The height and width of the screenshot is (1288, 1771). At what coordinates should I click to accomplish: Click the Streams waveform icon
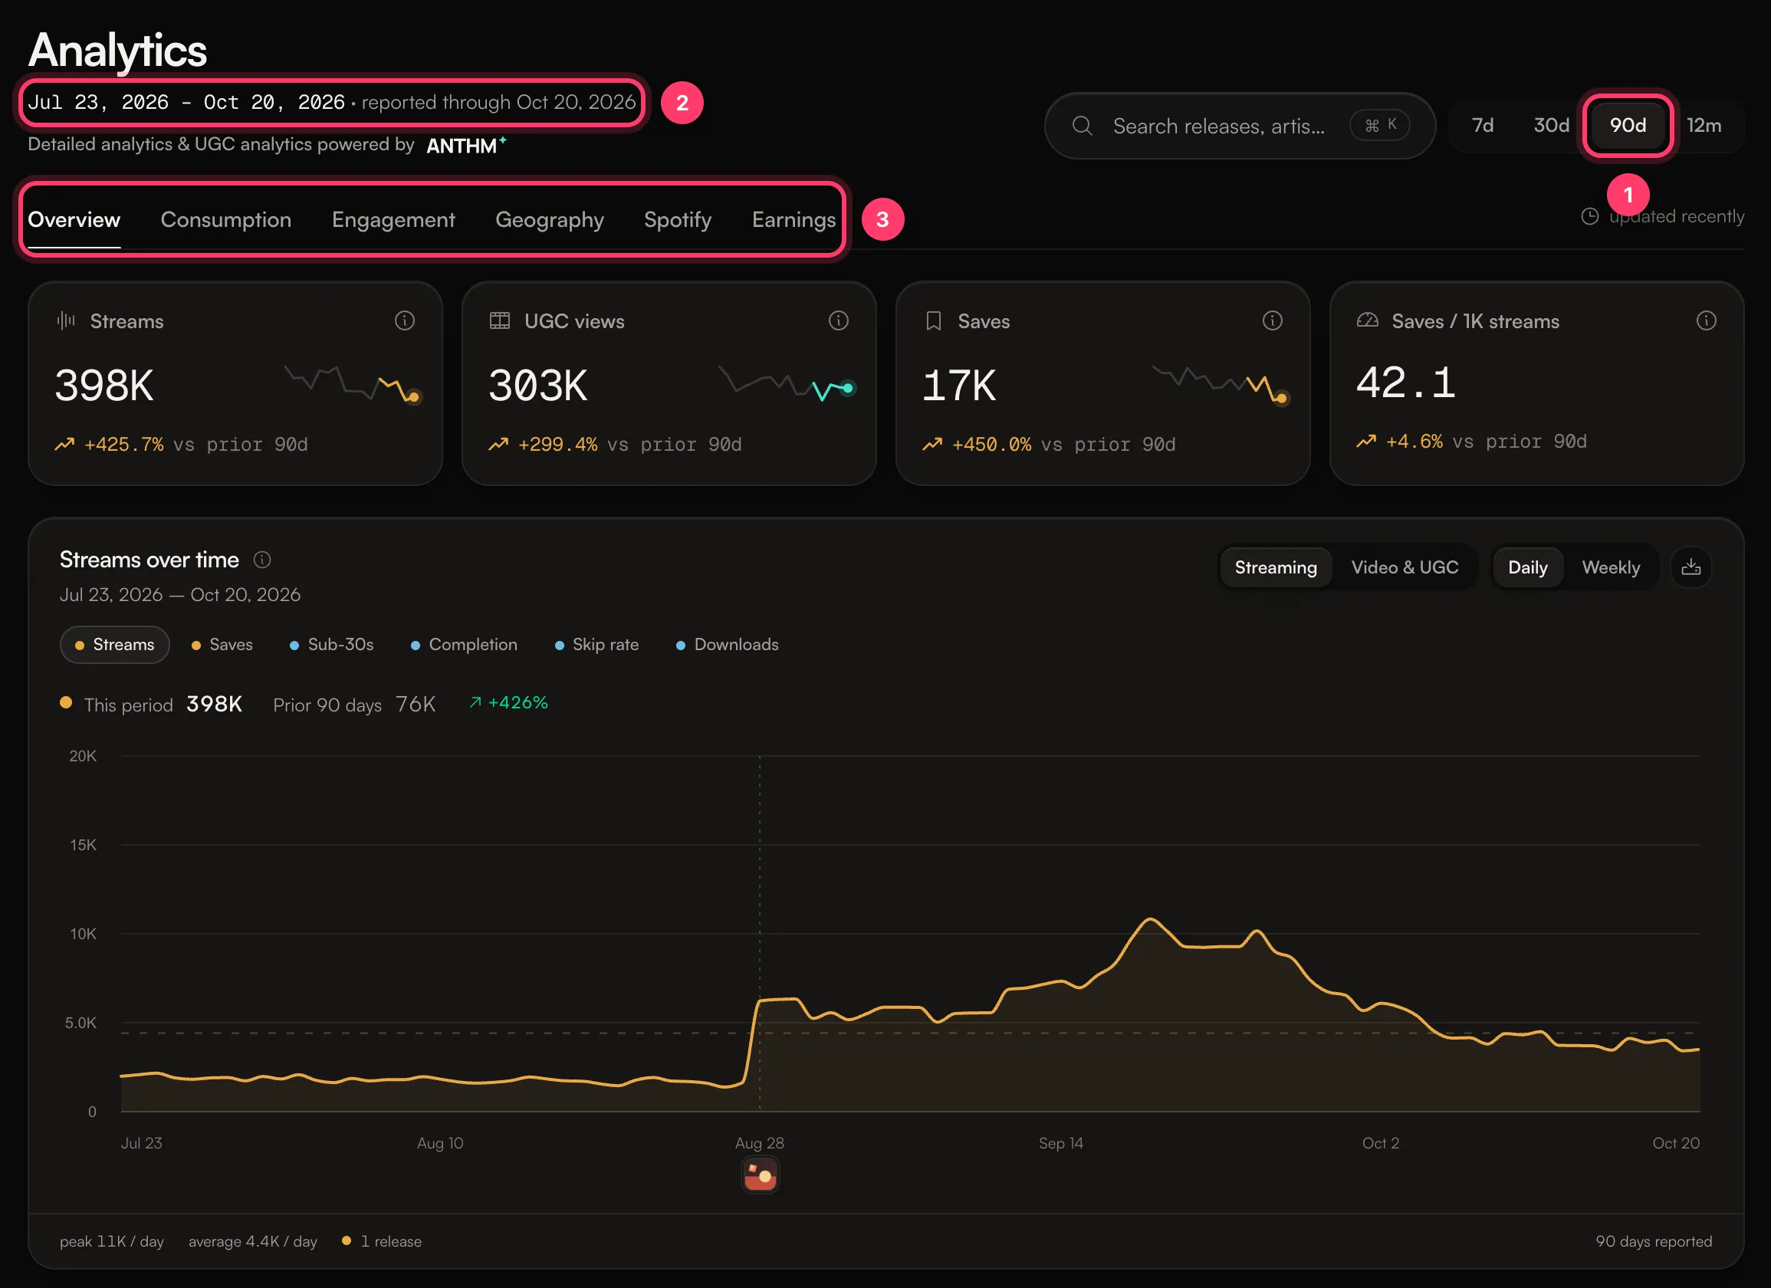tap(67, 320)
